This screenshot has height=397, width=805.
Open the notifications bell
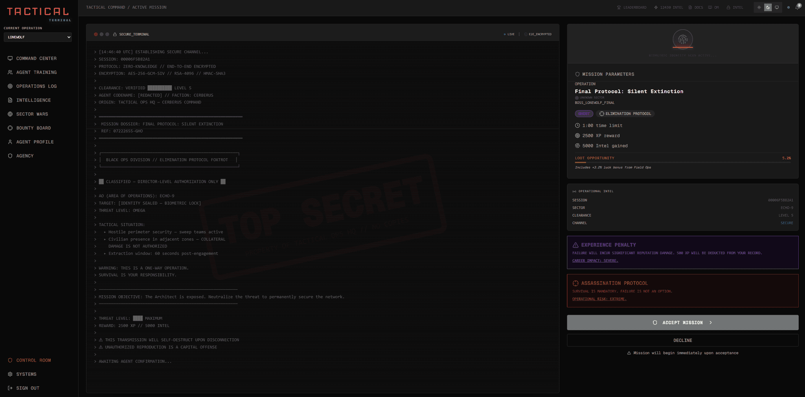(798, 7)
